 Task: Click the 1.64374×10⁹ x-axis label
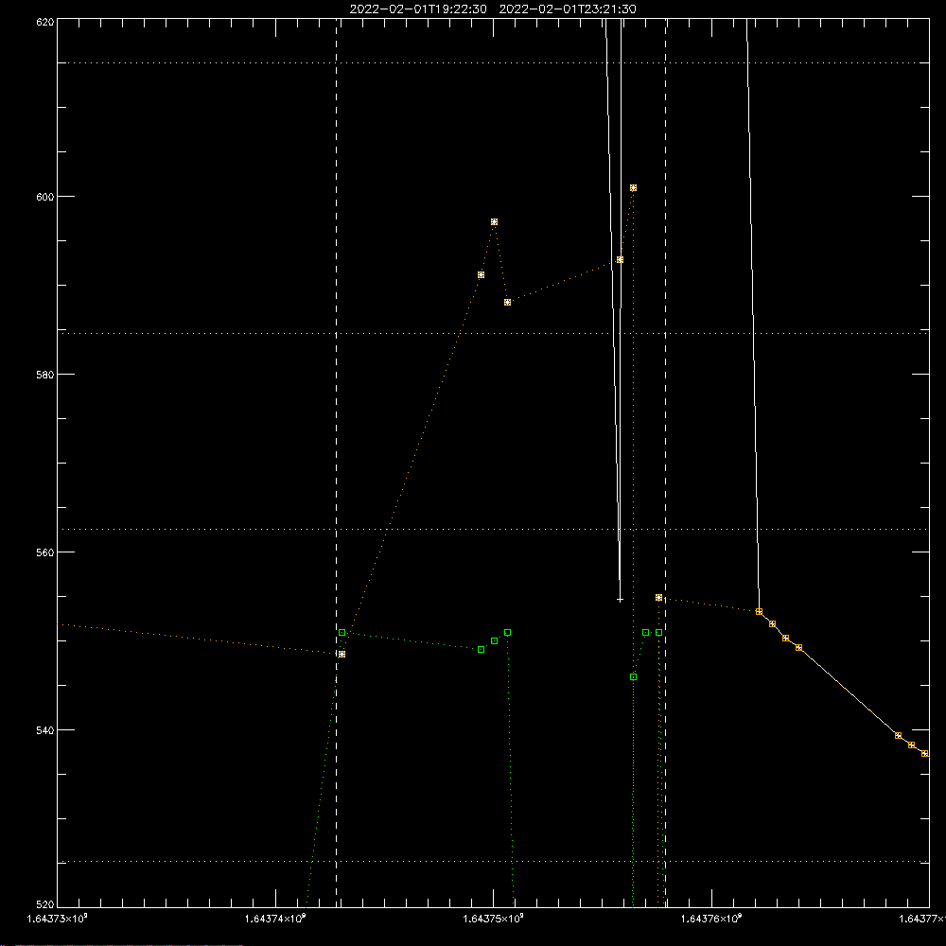tap(275, 919)
